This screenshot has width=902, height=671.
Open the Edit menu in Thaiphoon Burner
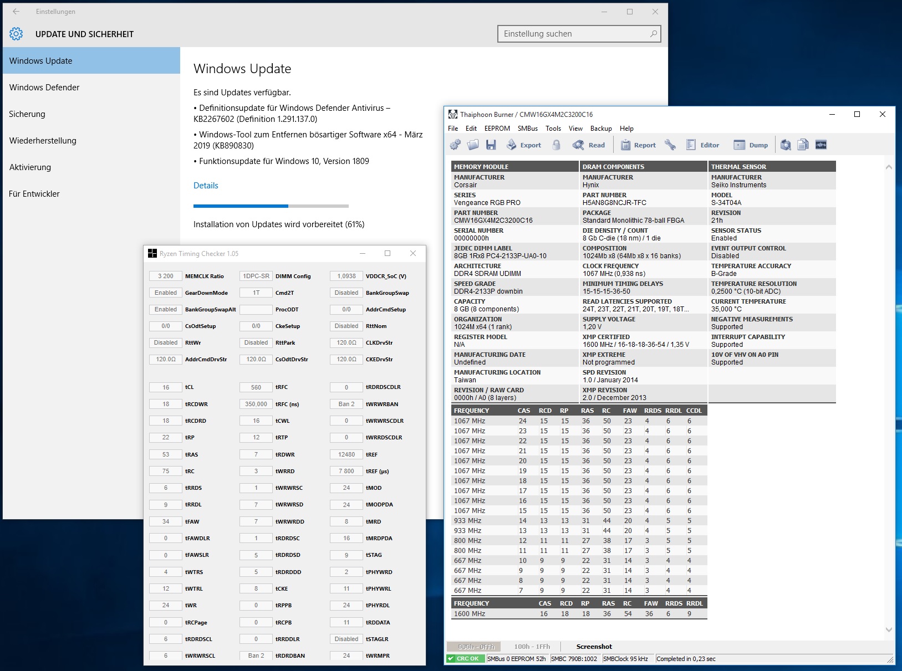(x=471, y=129)
